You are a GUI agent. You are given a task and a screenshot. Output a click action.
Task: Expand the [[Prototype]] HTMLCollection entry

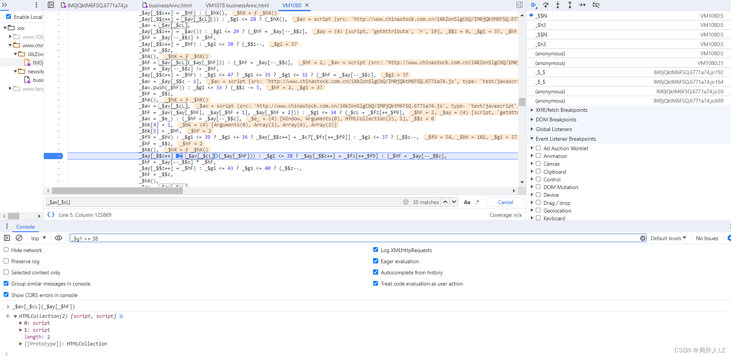(x=20, y=344)
